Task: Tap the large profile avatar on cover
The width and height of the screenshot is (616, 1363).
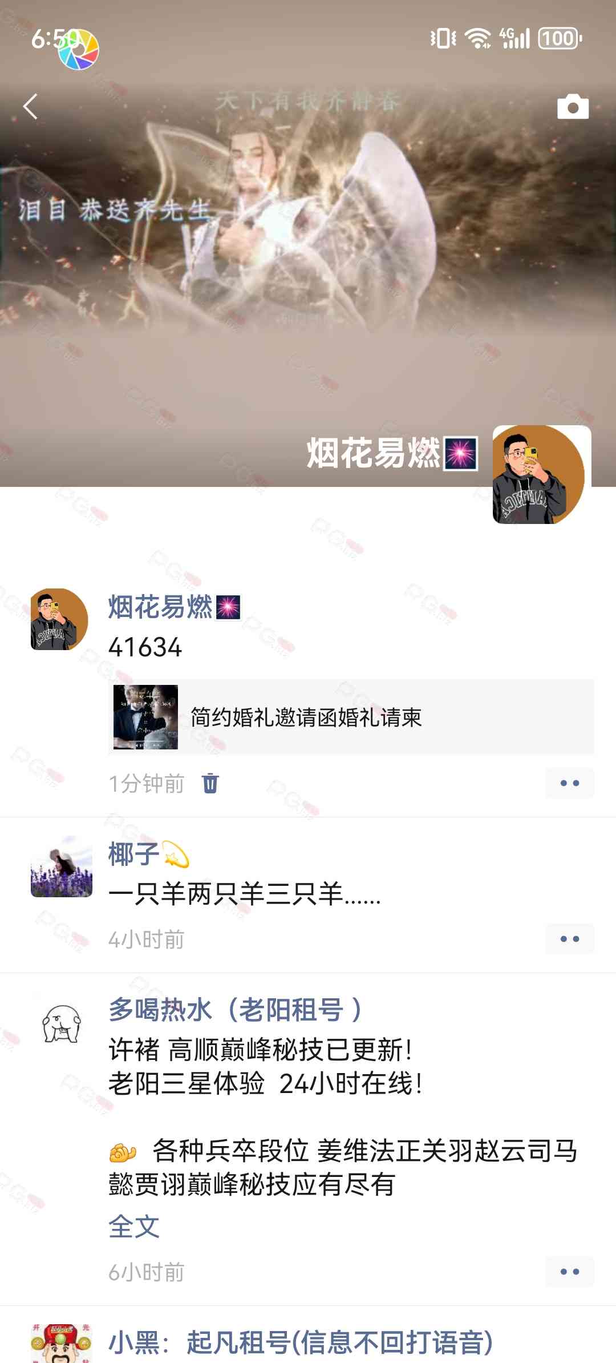Action: coord(541,474)
